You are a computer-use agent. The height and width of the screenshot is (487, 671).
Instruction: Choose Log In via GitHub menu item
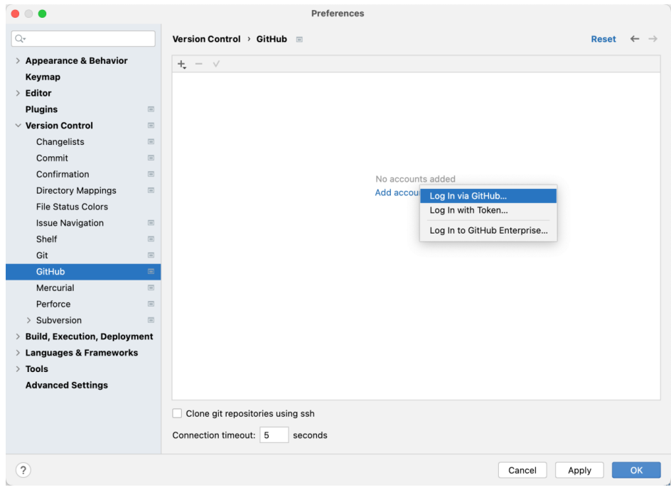[x=488, y=196]
